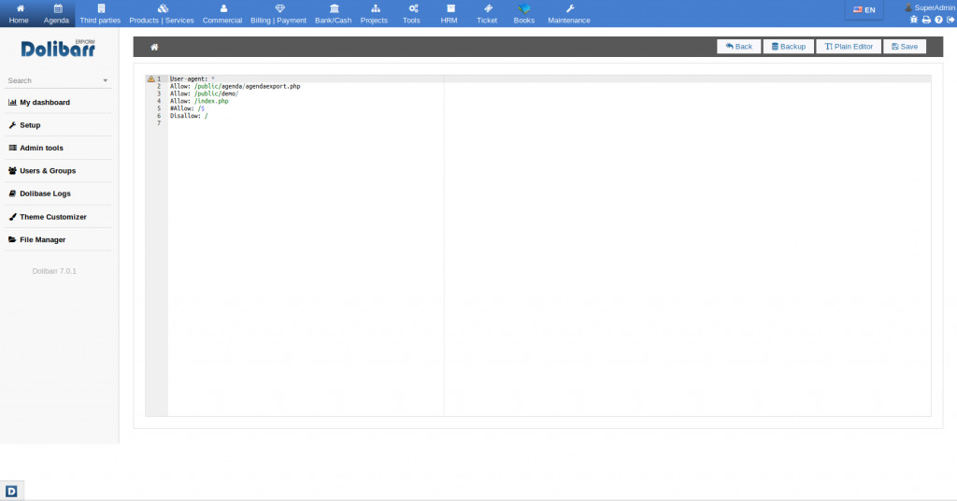Viewport: 957px width, 501px height.
Task: Go to Products | Services menu
Action: tap(162, 13)
